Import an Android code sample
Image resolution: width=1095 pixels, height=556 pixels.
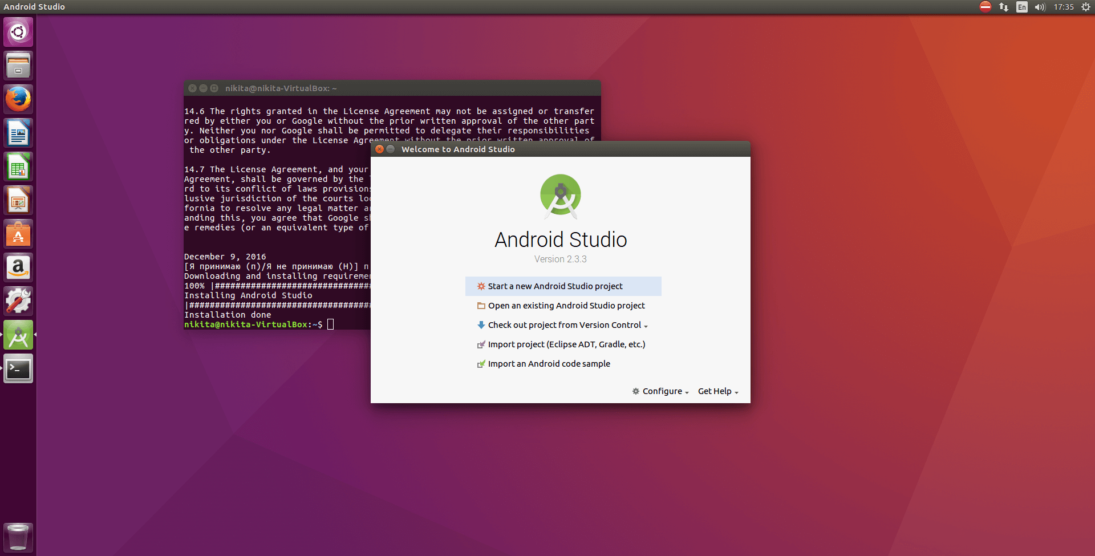[563, 364]
